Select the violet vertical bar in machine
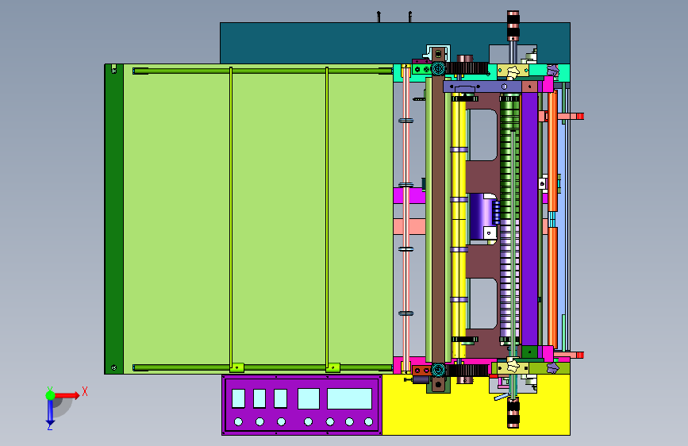This screenshot has height=446, width=688. click(x=529, y=218)
